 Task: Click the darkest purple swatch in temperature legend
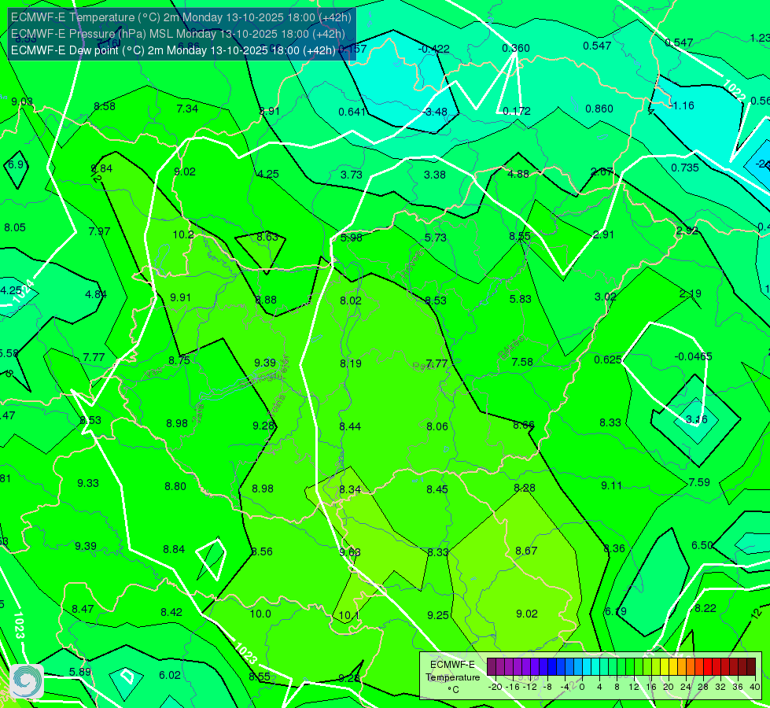[x=491, y=667]
